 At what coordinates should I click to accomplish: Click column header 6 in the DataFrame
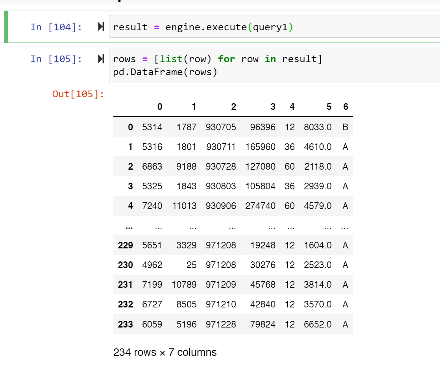[346, 107]
